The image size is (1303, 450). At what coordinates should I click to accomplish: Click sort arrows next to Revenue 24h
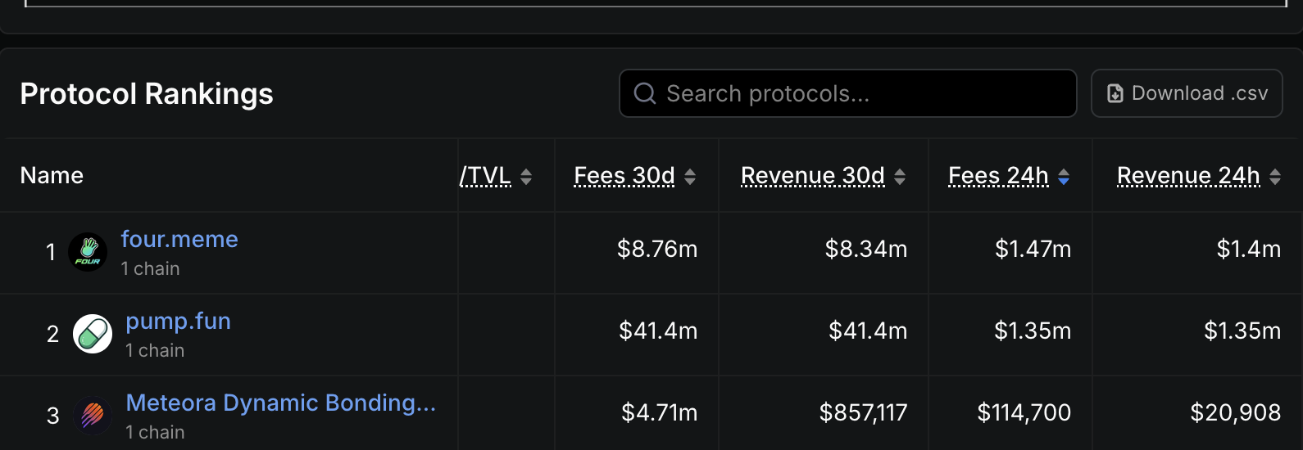tap(1275, 177)
